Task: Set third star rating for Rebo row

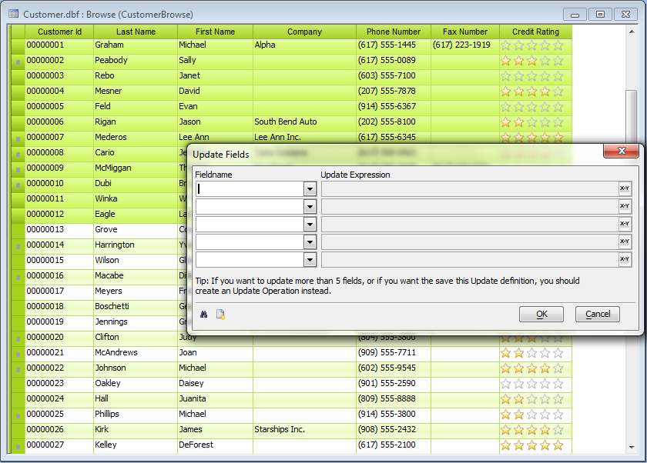Action: click(532, 76)
